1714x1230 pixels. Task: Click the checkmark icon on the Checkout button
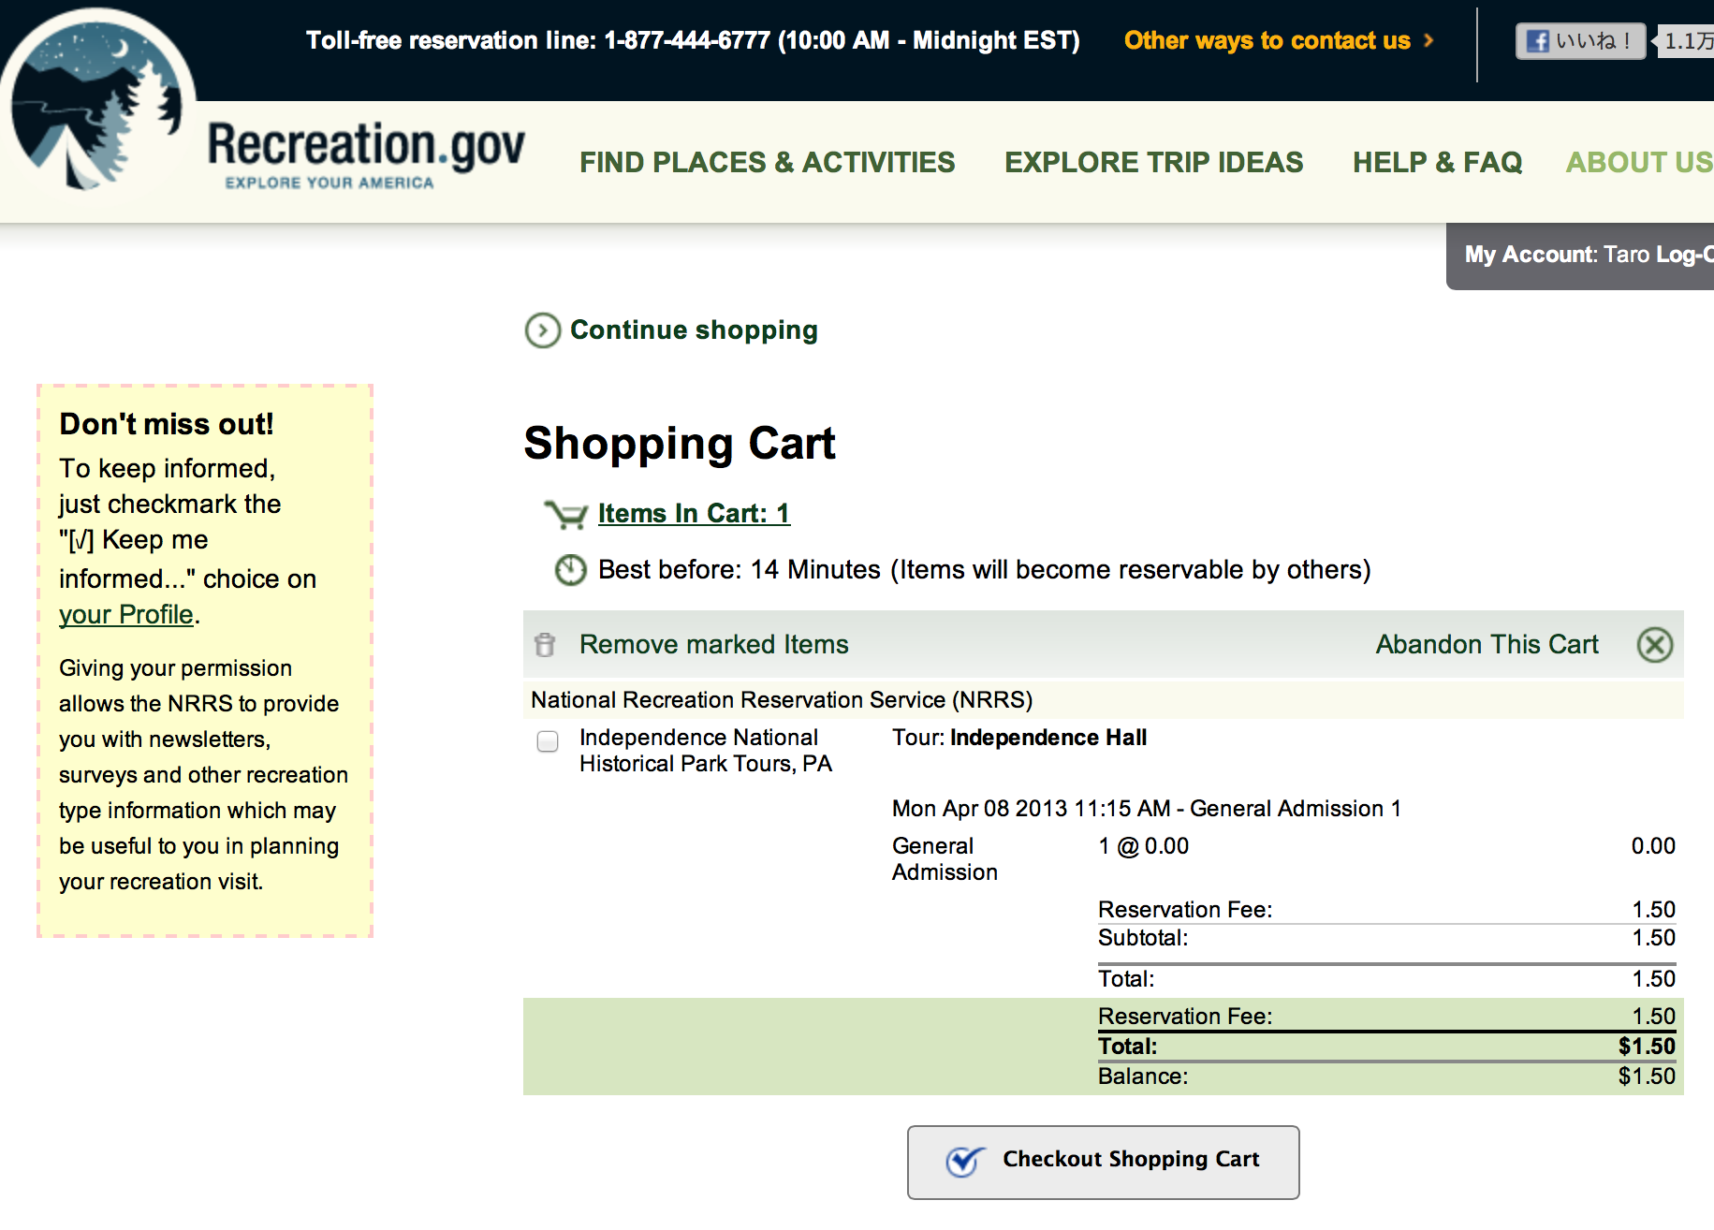click(965, 1161)
